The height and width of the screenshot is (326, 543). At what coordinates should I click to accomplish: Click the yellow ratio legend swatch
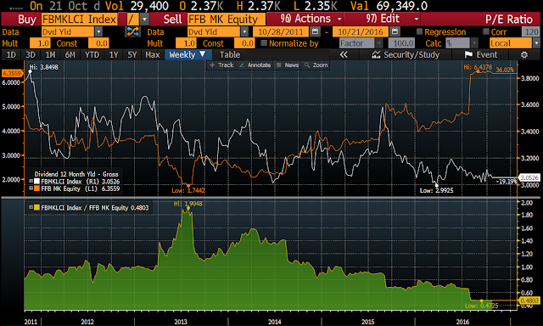click(x=36, y=207)
